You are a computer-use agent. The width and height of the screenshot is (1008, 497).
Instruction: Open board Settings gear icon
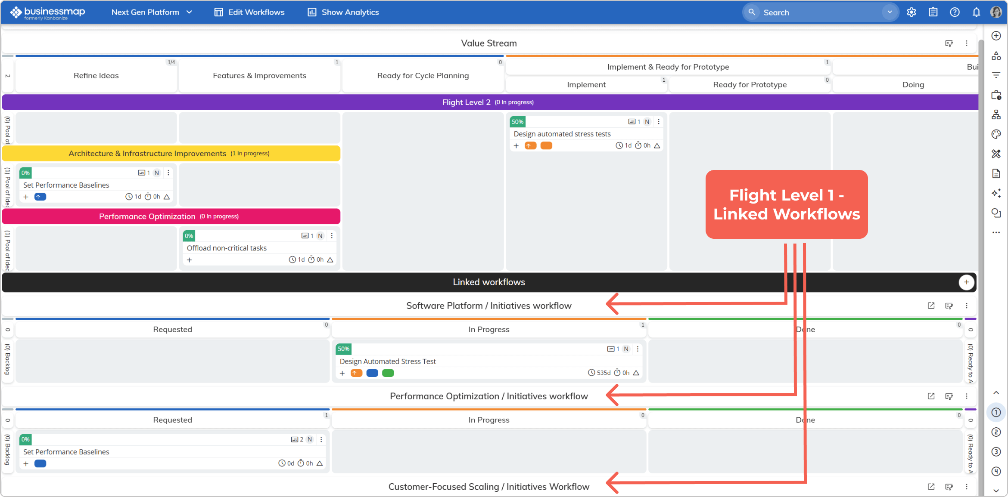(x=912, y=12)
